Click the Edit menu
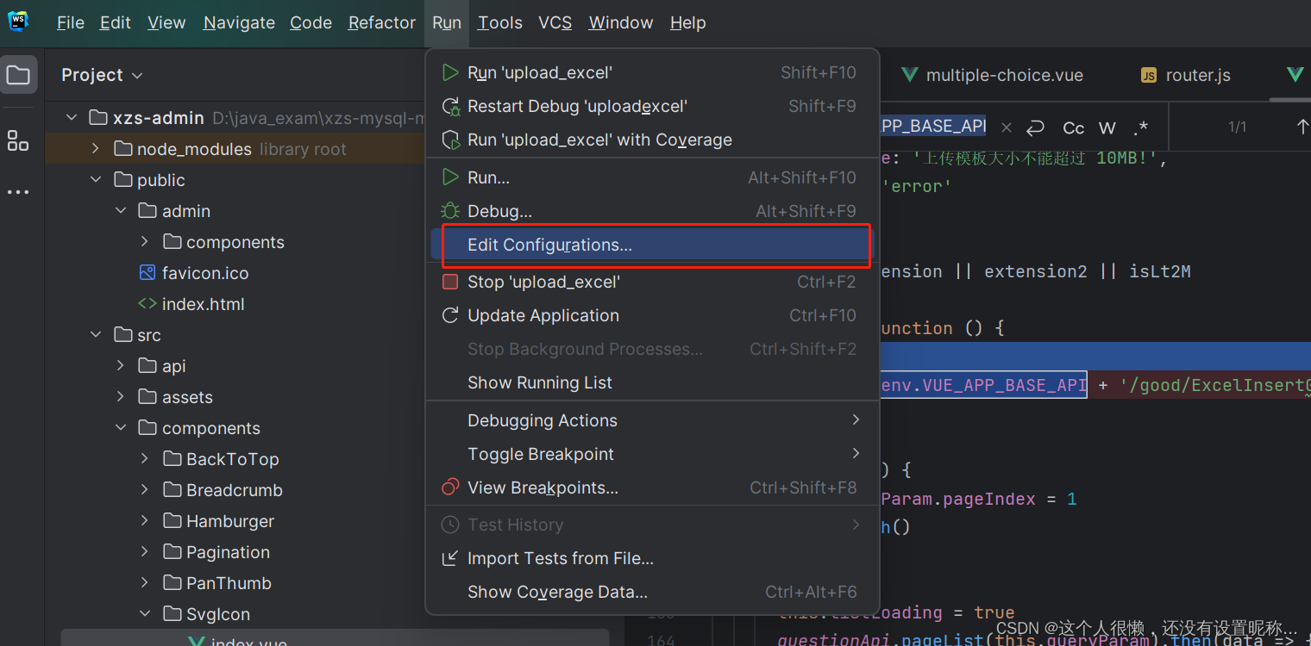This screenshot has width=1311, height=646. click(x=116, y=23)
